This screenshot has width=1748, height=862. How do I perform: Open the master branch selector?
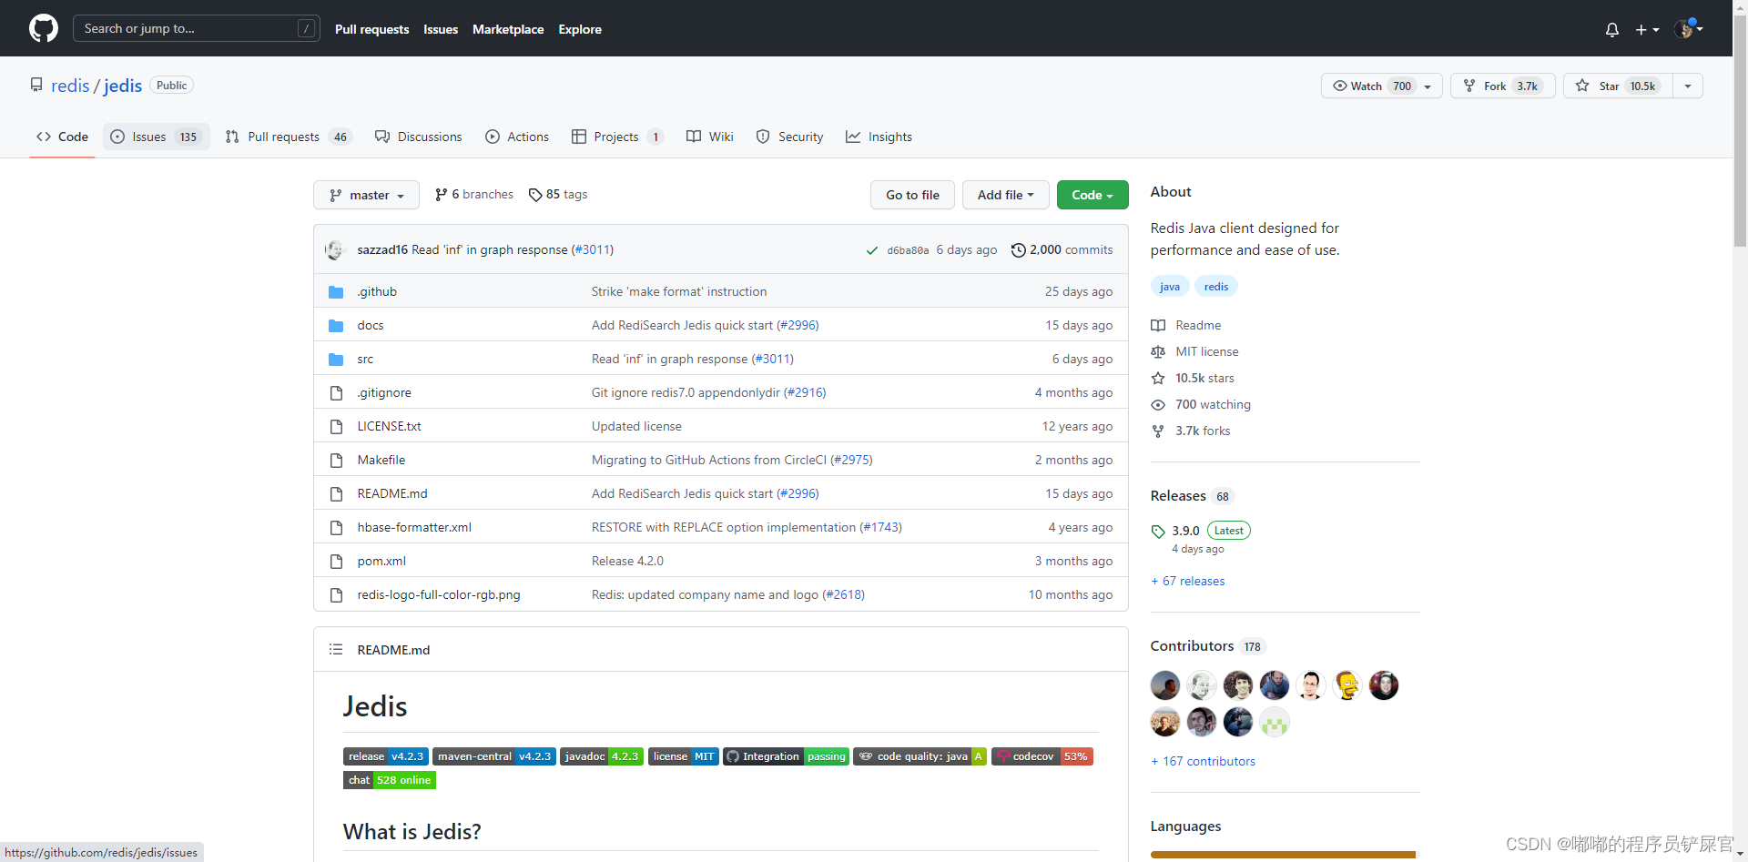point(366,195)
